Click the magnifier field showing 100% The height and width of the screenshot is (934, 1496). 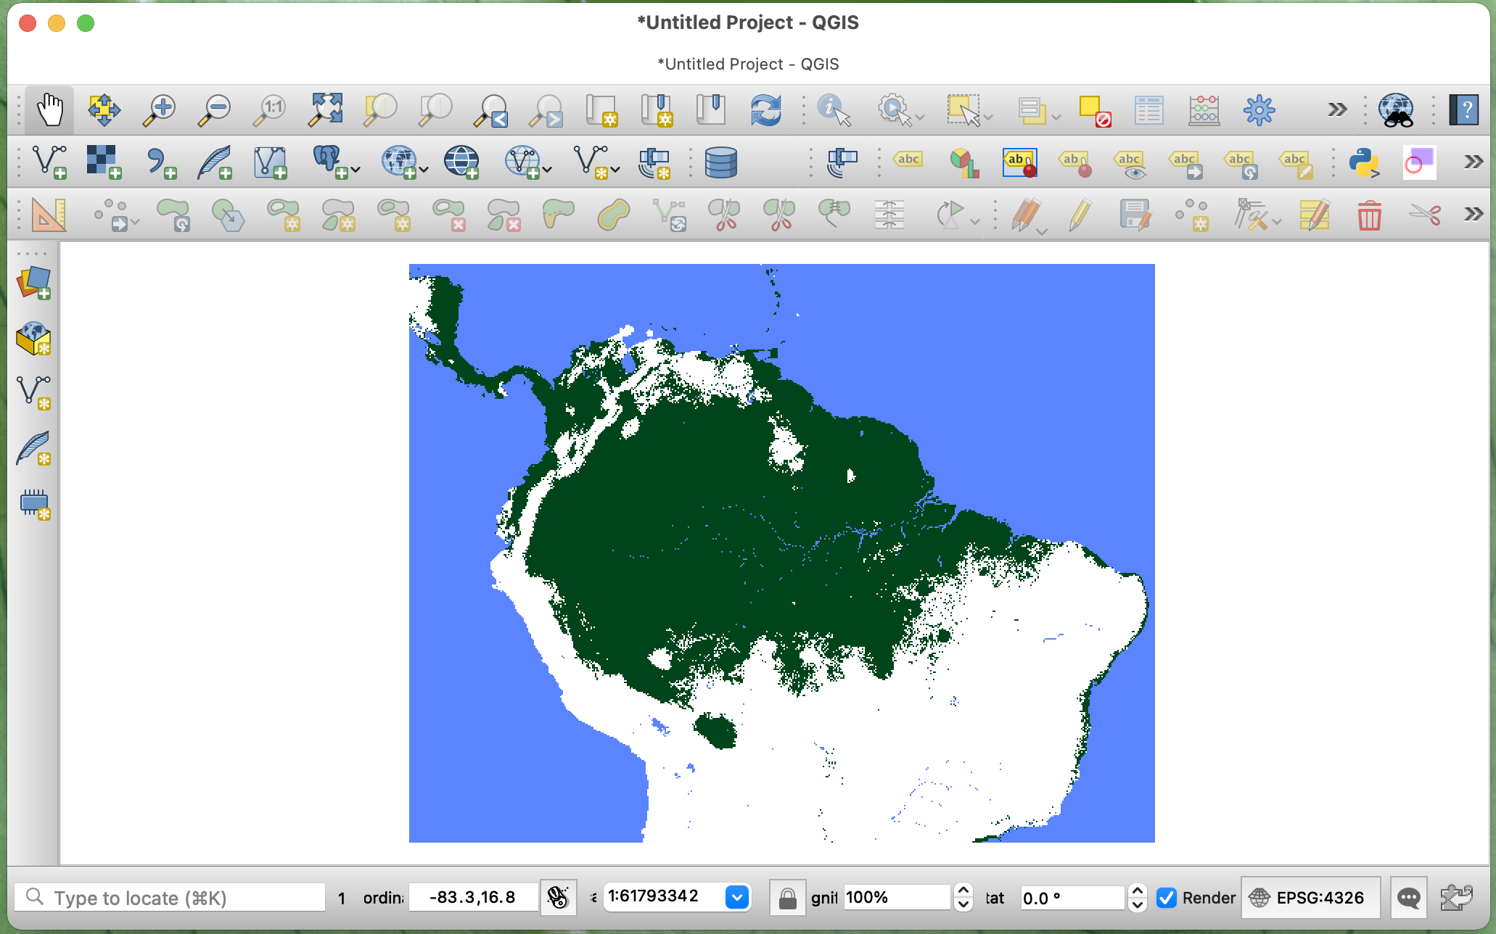click(897, 898)
